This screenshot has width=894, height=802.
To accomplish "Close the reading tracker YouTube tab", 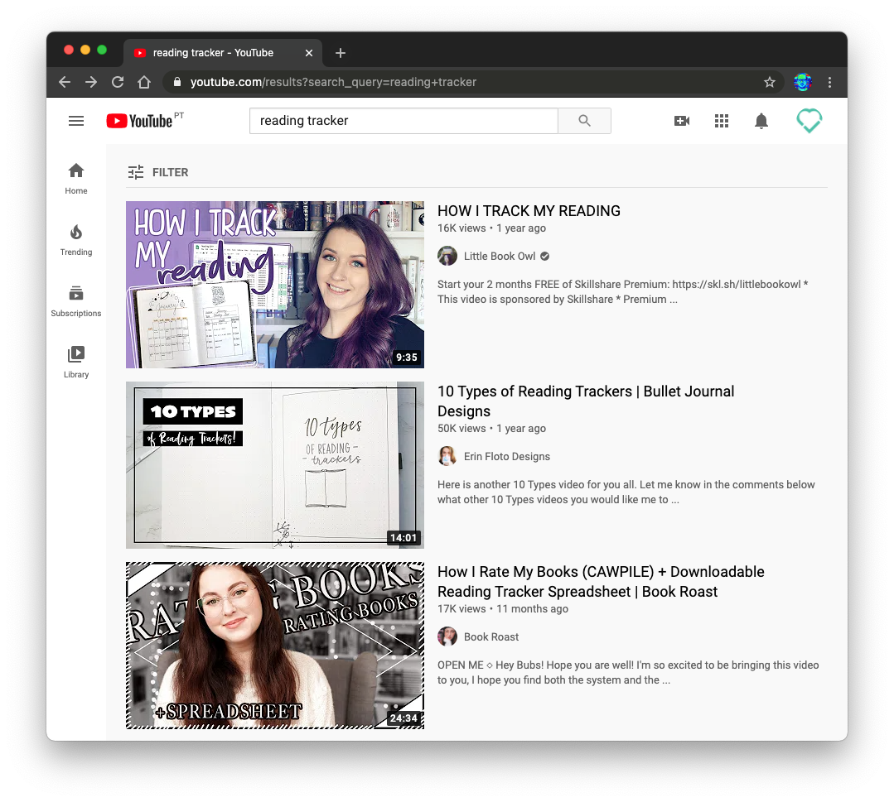I will (x=309, y=53).
